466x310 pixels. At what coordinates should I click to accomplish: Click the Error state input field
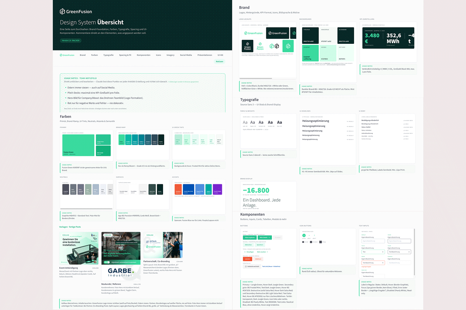(x=373, y=263)
